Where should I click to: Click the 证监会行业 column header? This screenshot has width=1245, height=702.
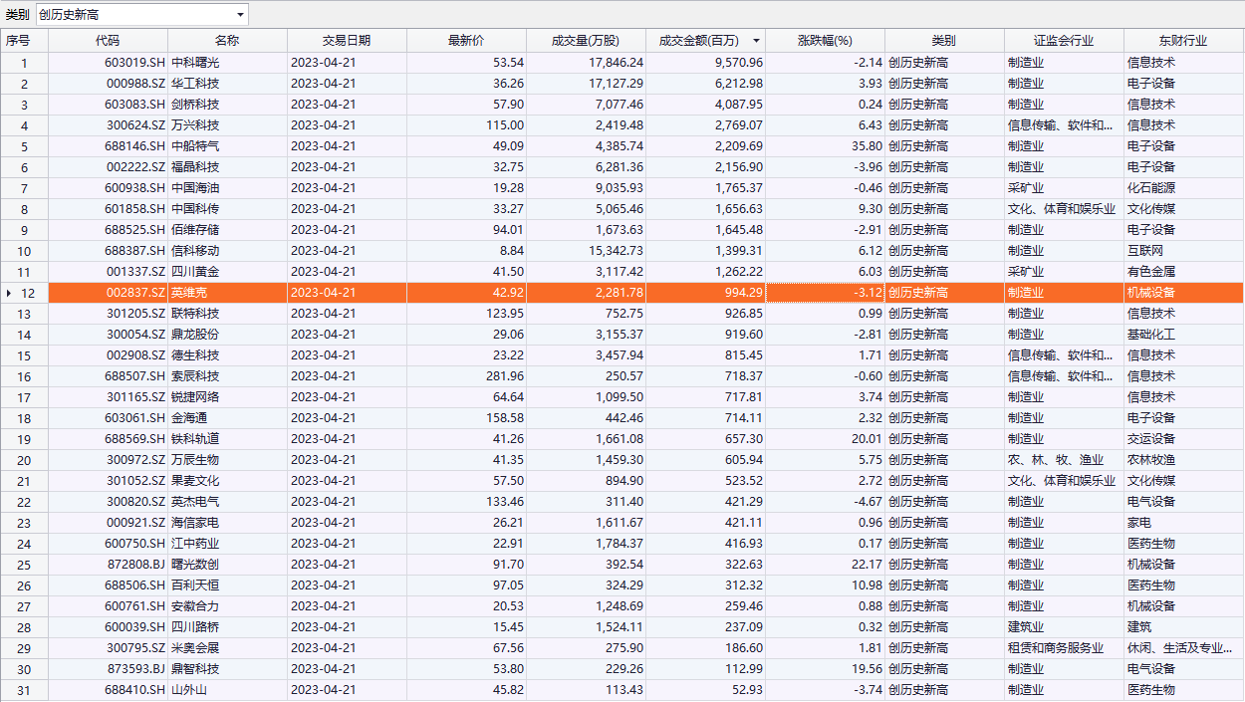tap(1064, 41)
